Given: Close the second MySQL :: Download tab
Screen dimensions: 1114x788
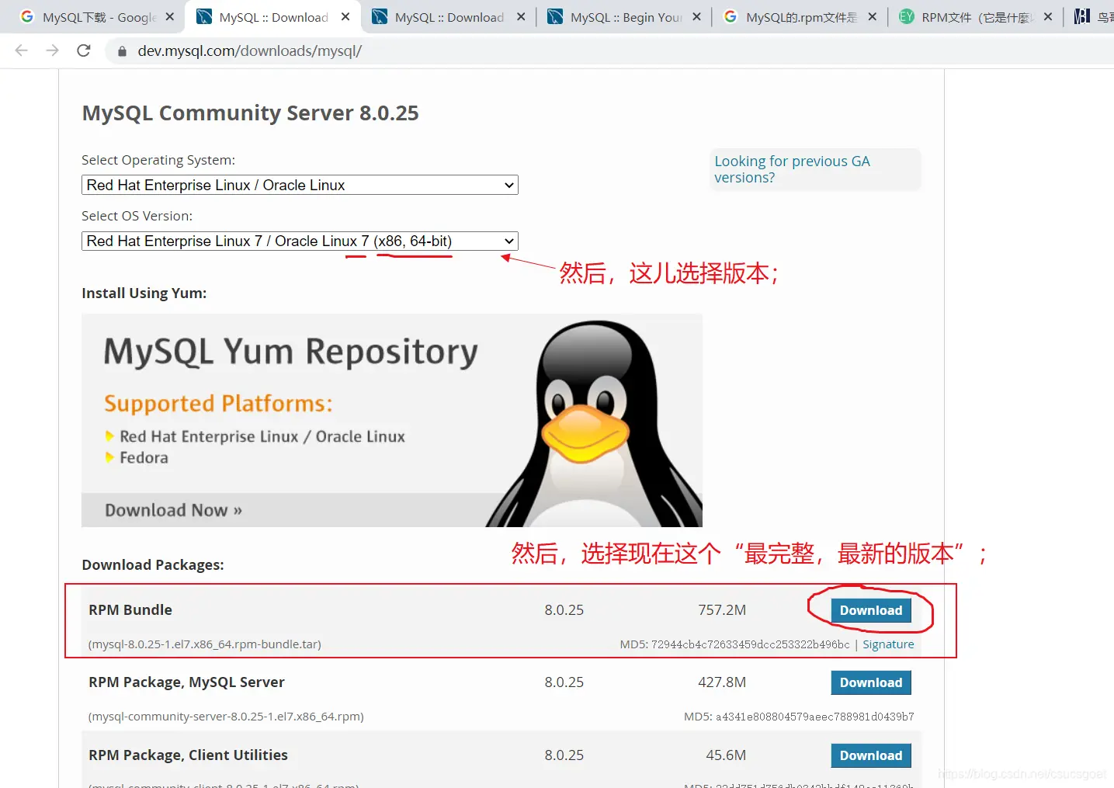Looking at the screenshot, I should 521,16.
